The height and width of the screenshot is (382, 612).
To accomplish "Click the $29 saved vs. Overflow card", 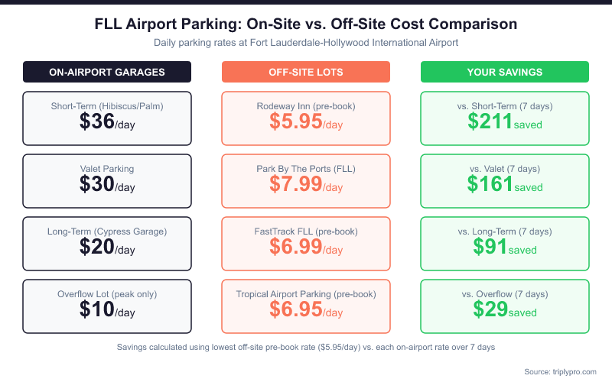I will [505, 306].
